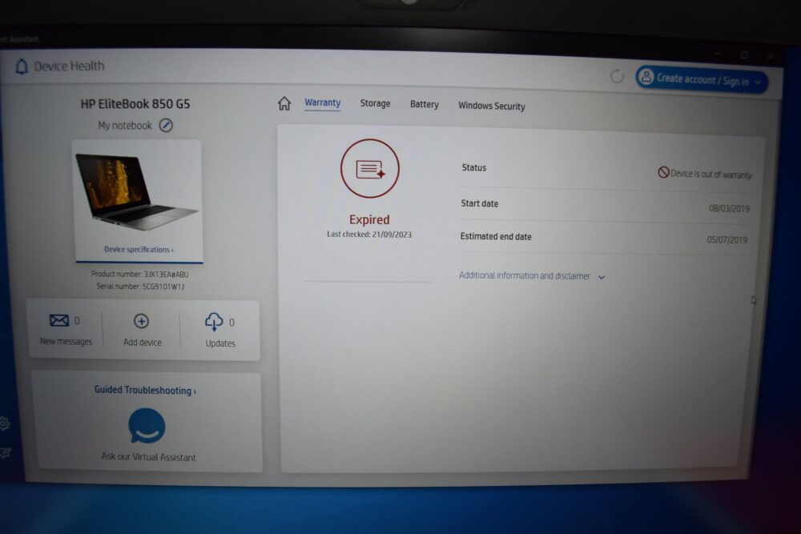The height and width of the screenshot is (534, 801).
Task: Click the Device is out of warranty text
Action: pos(711,174)
